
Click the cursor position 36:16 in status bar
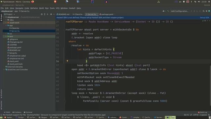(186, 115)
